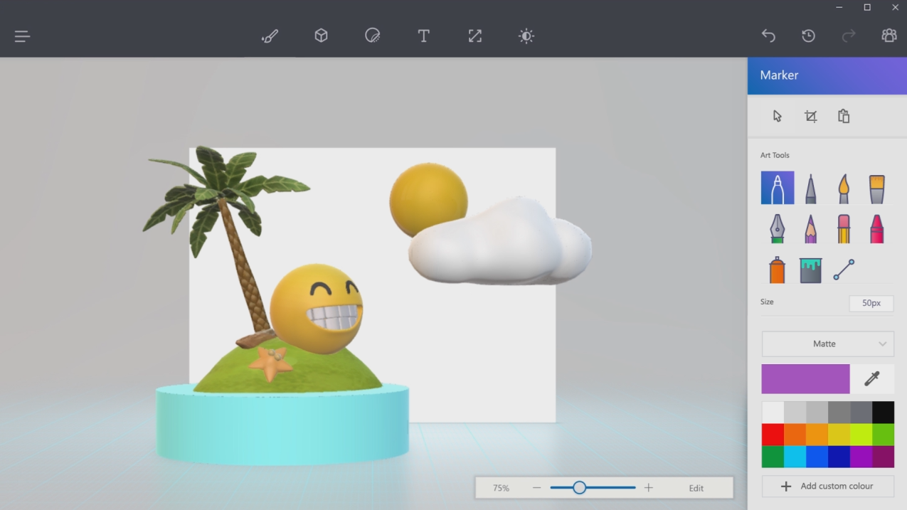
Task: Redo the last action
Action: click(849, 36)
